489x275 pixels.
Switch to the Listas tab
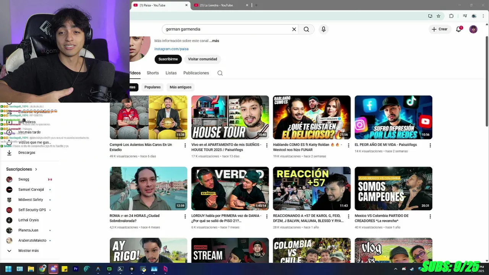click(x=171, y=73)
